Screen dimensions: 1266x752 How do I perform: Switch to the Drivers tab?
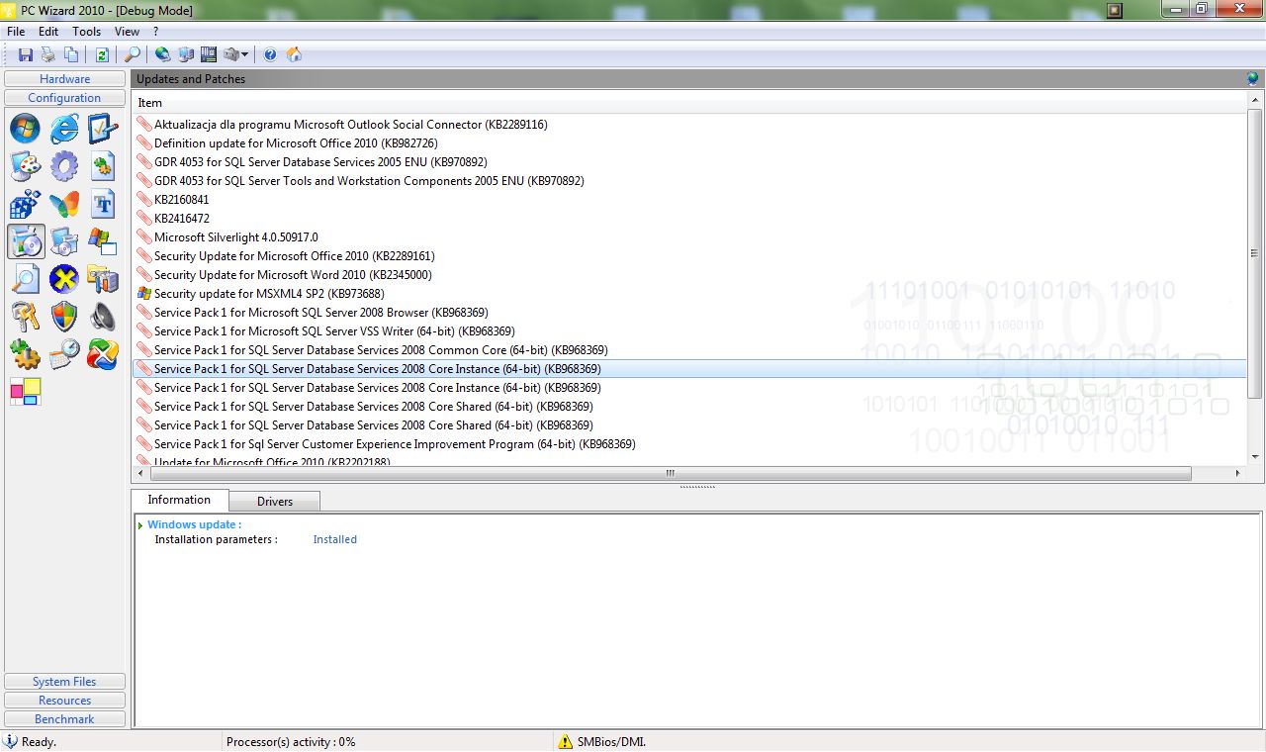pos(275,502)
